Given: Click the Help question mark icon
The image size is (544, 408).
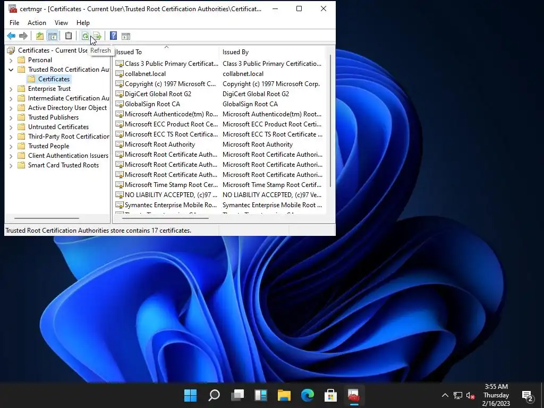Looking at the screenshot, I should click(113, 36).
